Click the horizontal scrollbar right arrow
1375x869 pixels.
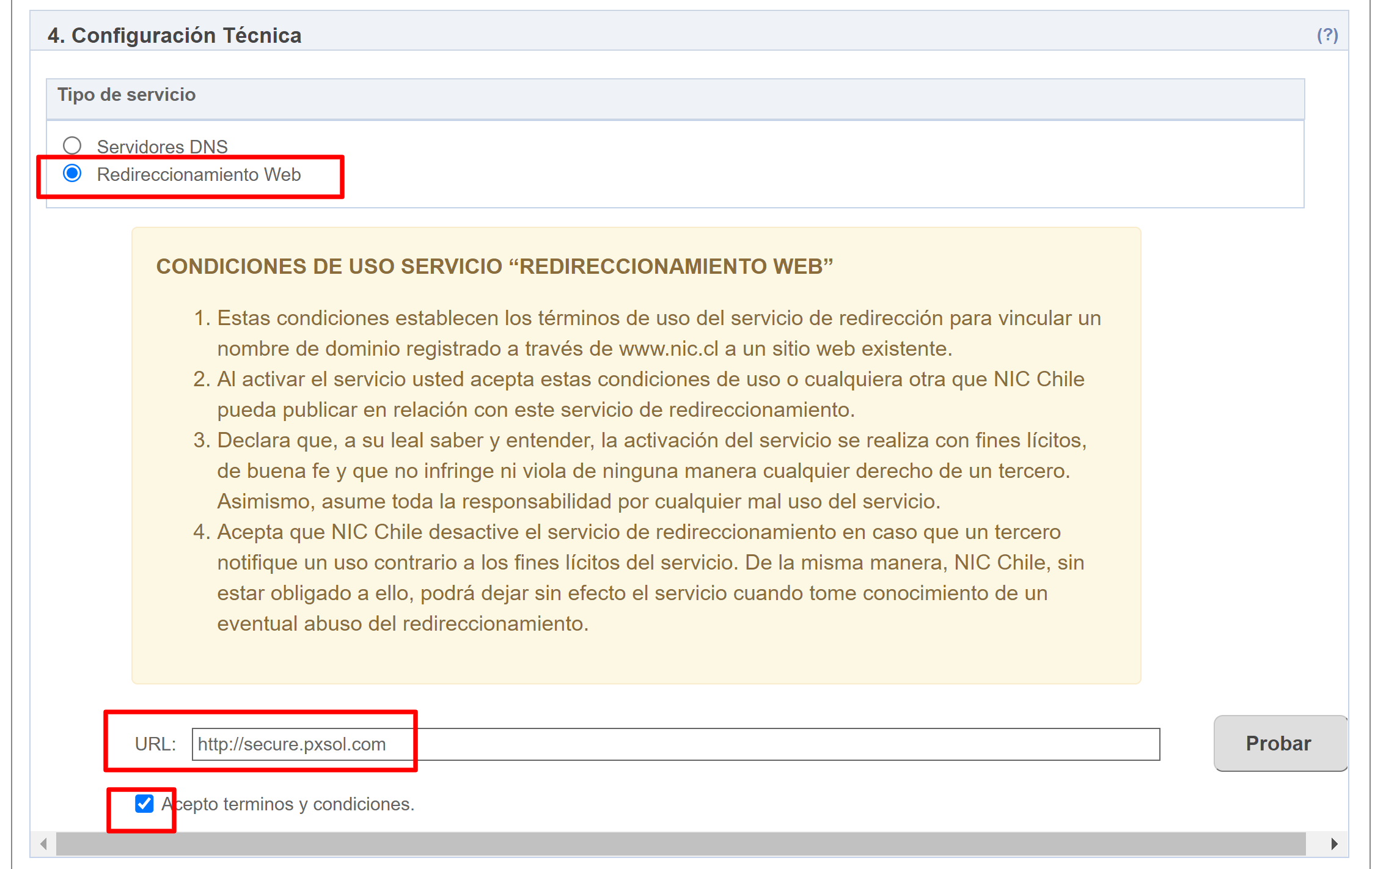(x=1334, y=844)
